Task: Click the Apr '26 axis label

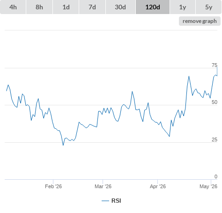Action: point(158,186)
